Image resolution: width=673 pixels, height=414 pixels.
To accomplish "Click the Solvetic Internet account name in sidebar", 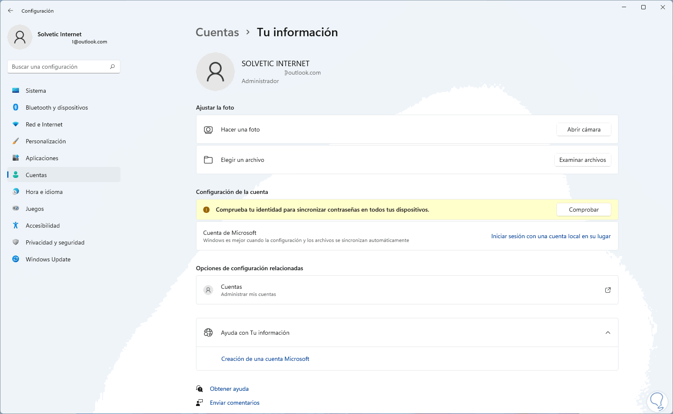I will click(60, 34).
